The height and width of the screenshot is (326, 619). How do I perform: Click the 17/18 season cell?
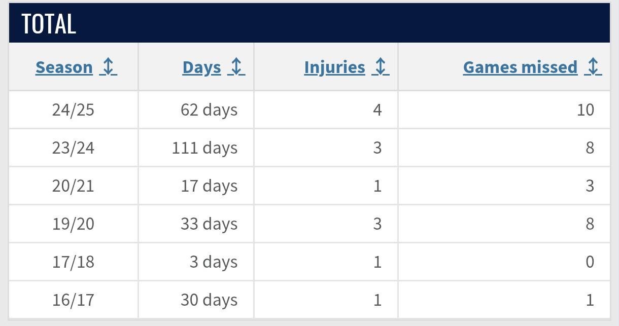pos(73,262)
